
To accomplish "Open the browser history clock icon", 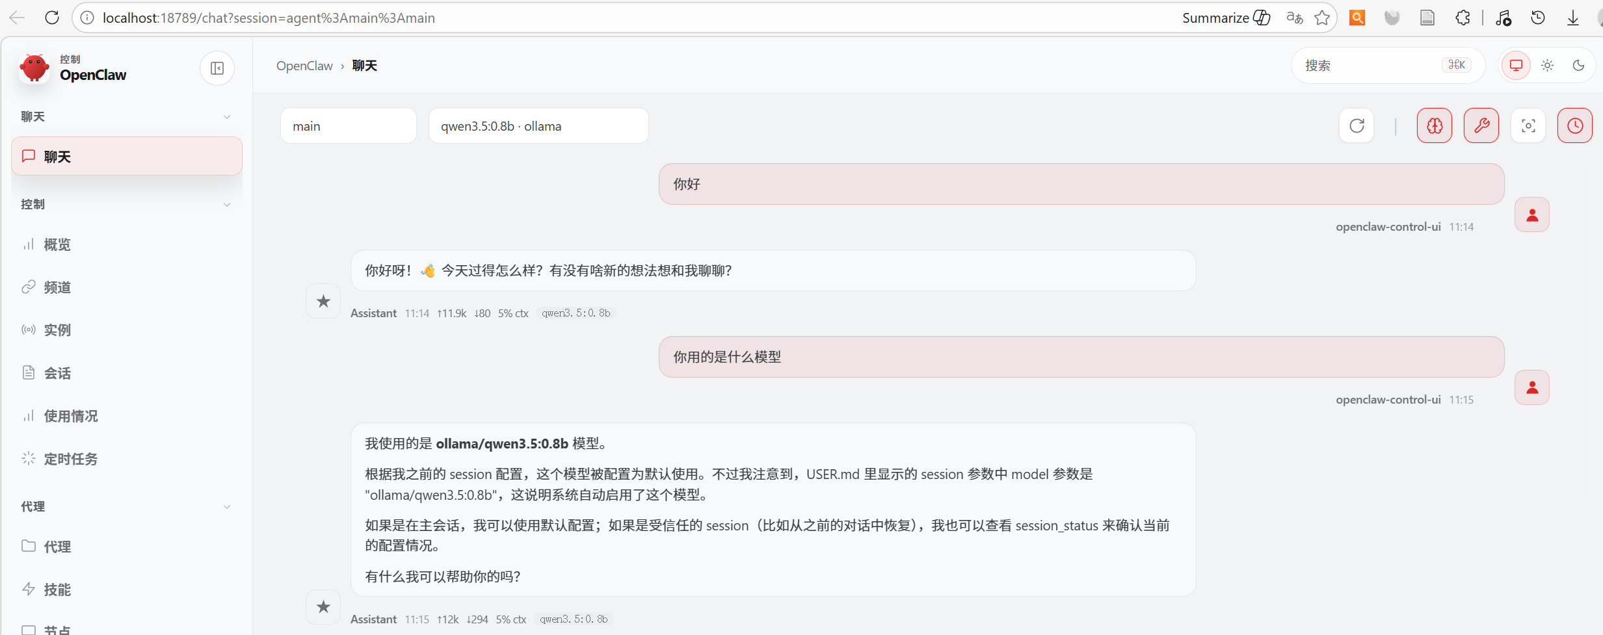I will click(1538, 18).
